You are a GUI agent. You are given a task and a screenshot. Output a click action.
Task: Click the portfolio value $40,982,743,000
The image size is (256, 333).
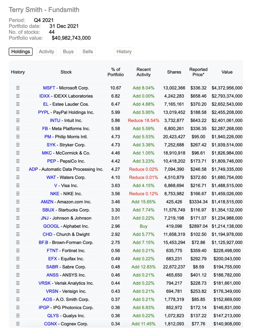click(71, 38)
